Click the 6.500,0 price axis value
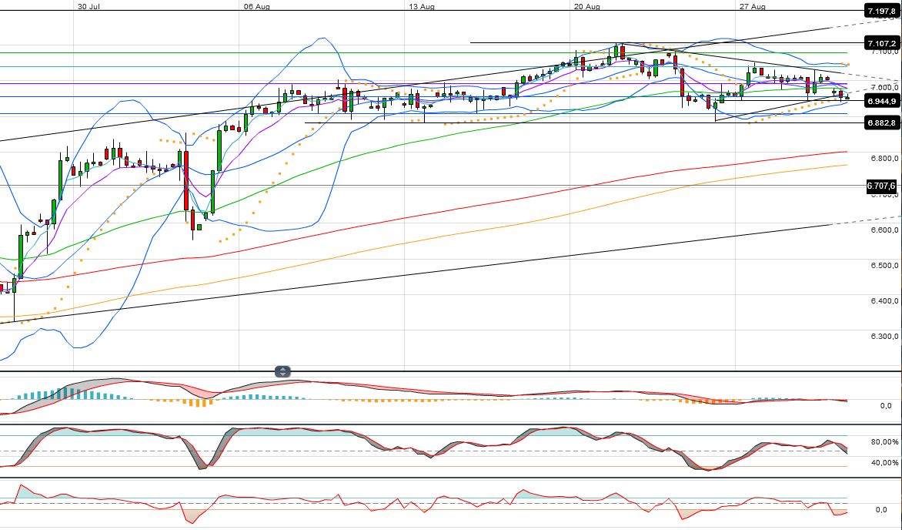The height and width of the screenshot is (530, 902). pos(885,266)
